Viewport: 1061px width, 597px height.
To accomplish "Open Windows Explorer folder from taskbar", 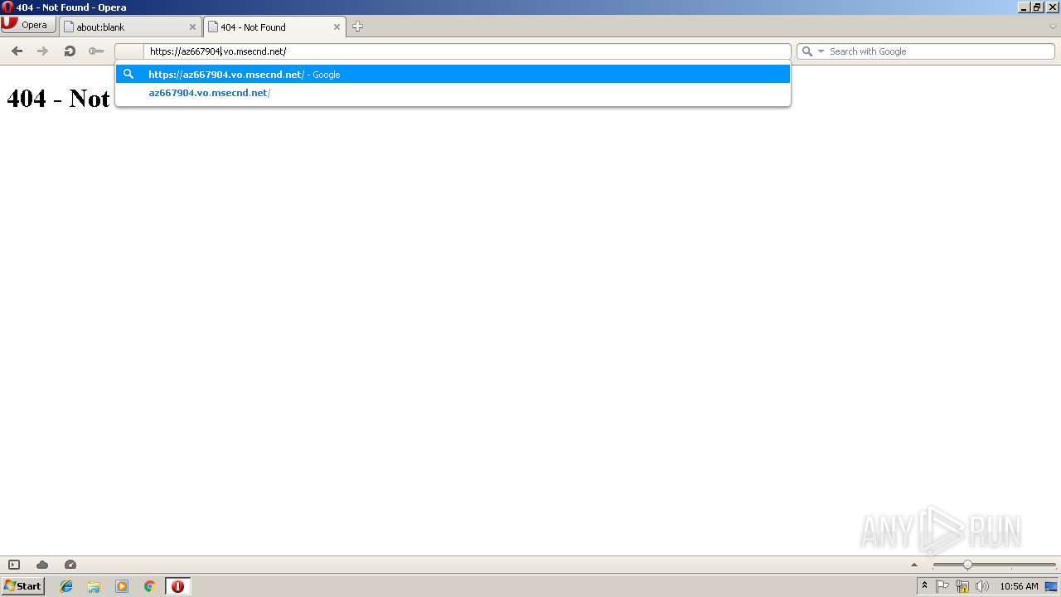I will [x=94, y=586].
